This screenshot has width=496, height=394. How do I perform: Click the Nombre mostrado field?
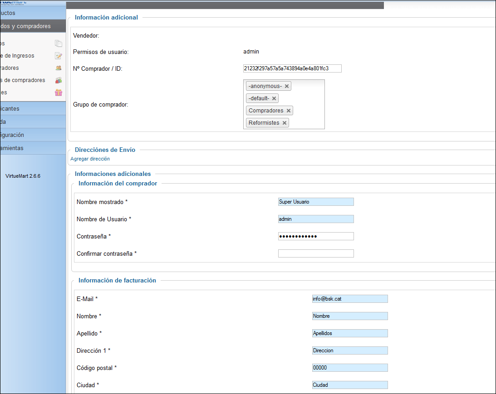click(x=316, y=202)
